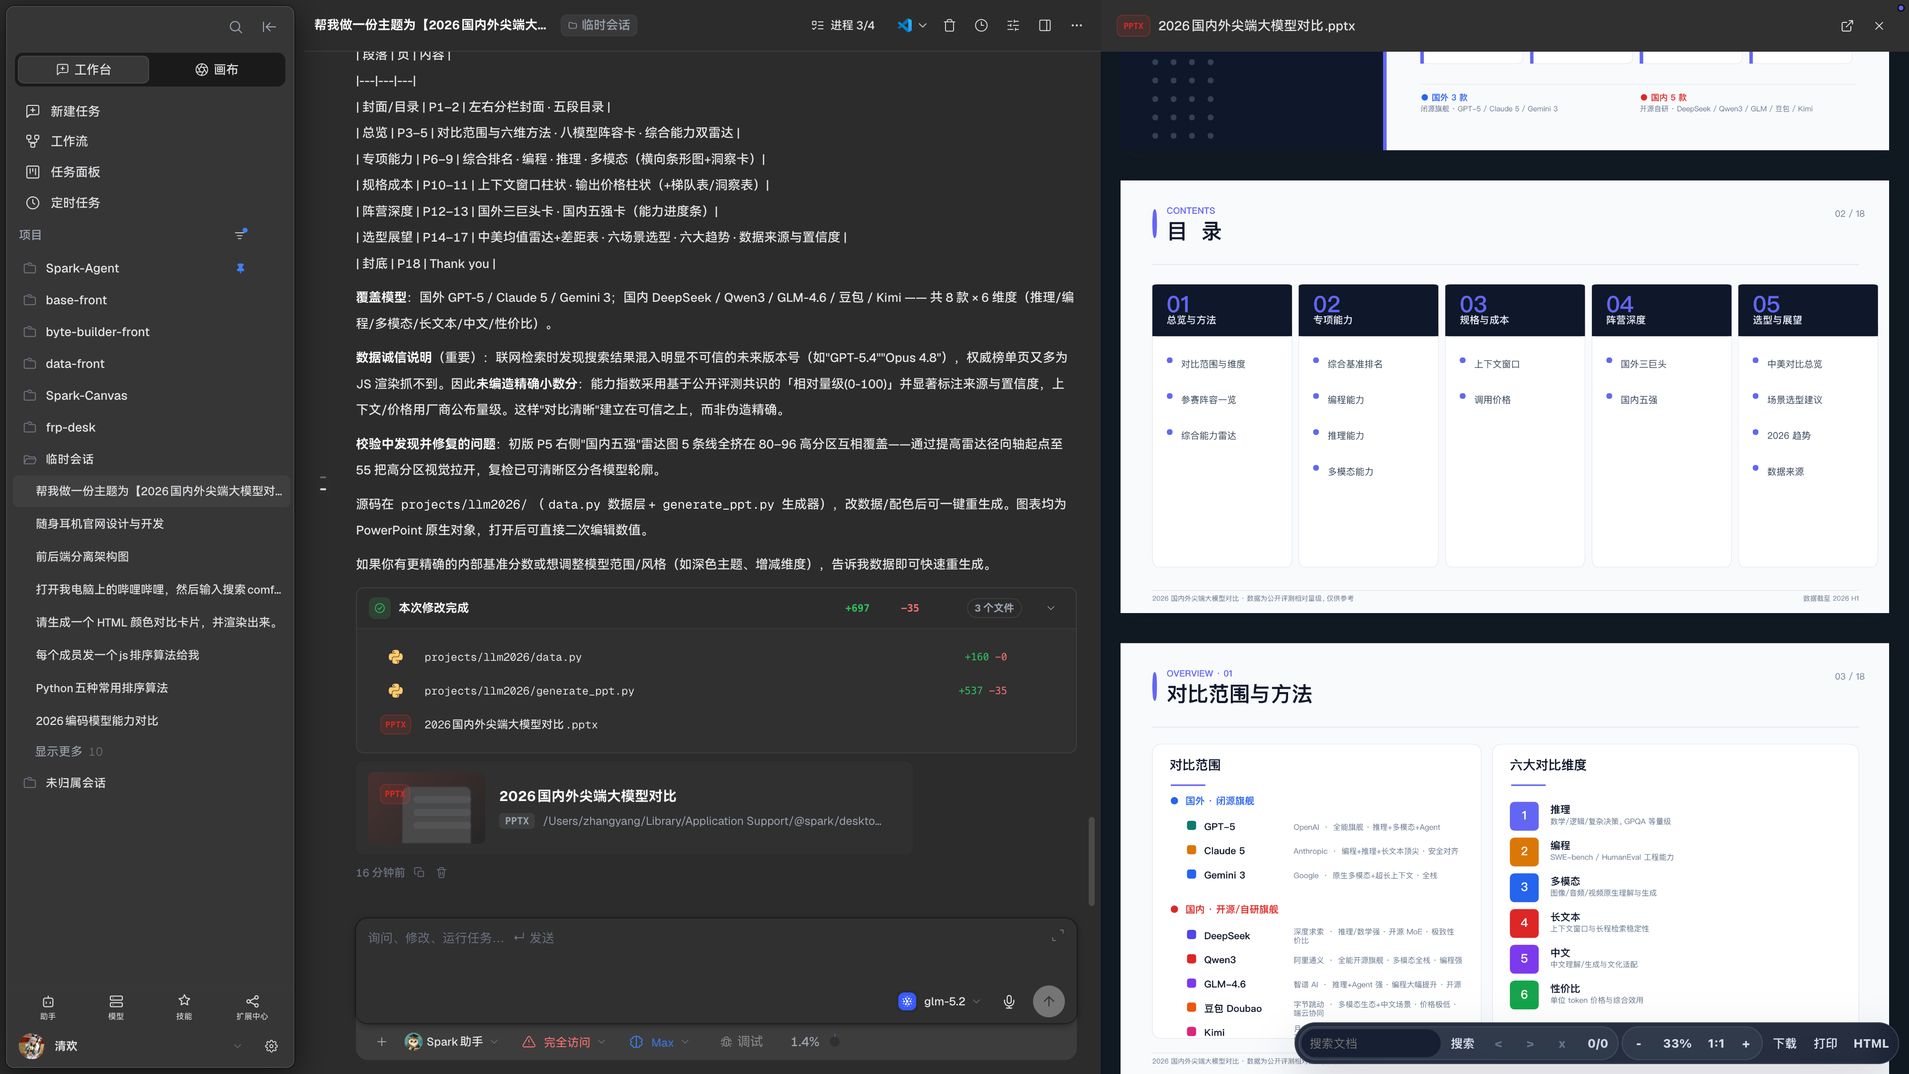
Task: Unpin the Spark-Agent project
Action: (x=240, y=268)
